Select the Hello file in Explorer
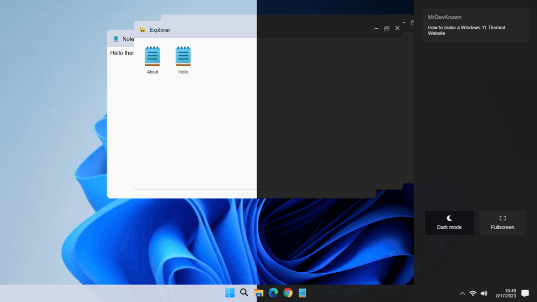 (x=183, y=60)
